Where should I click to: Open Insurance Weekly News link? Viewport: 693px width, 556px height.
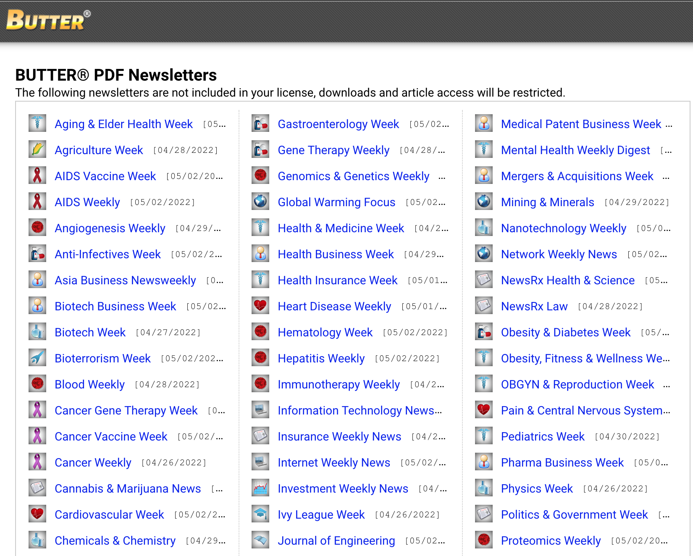coord(339,437)
